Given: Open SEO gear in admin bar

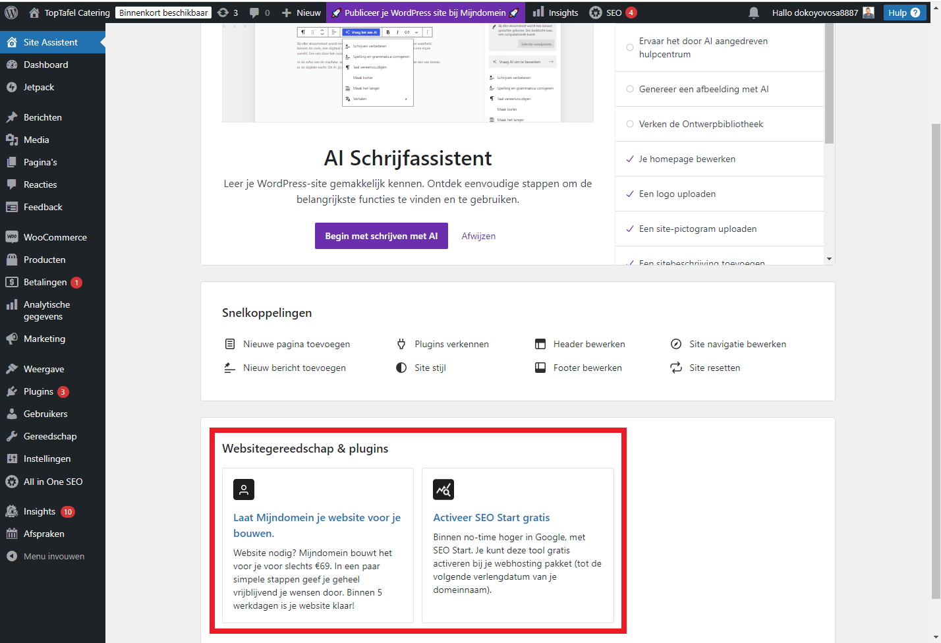Looking at the screenshot, I should click(613, 13).
